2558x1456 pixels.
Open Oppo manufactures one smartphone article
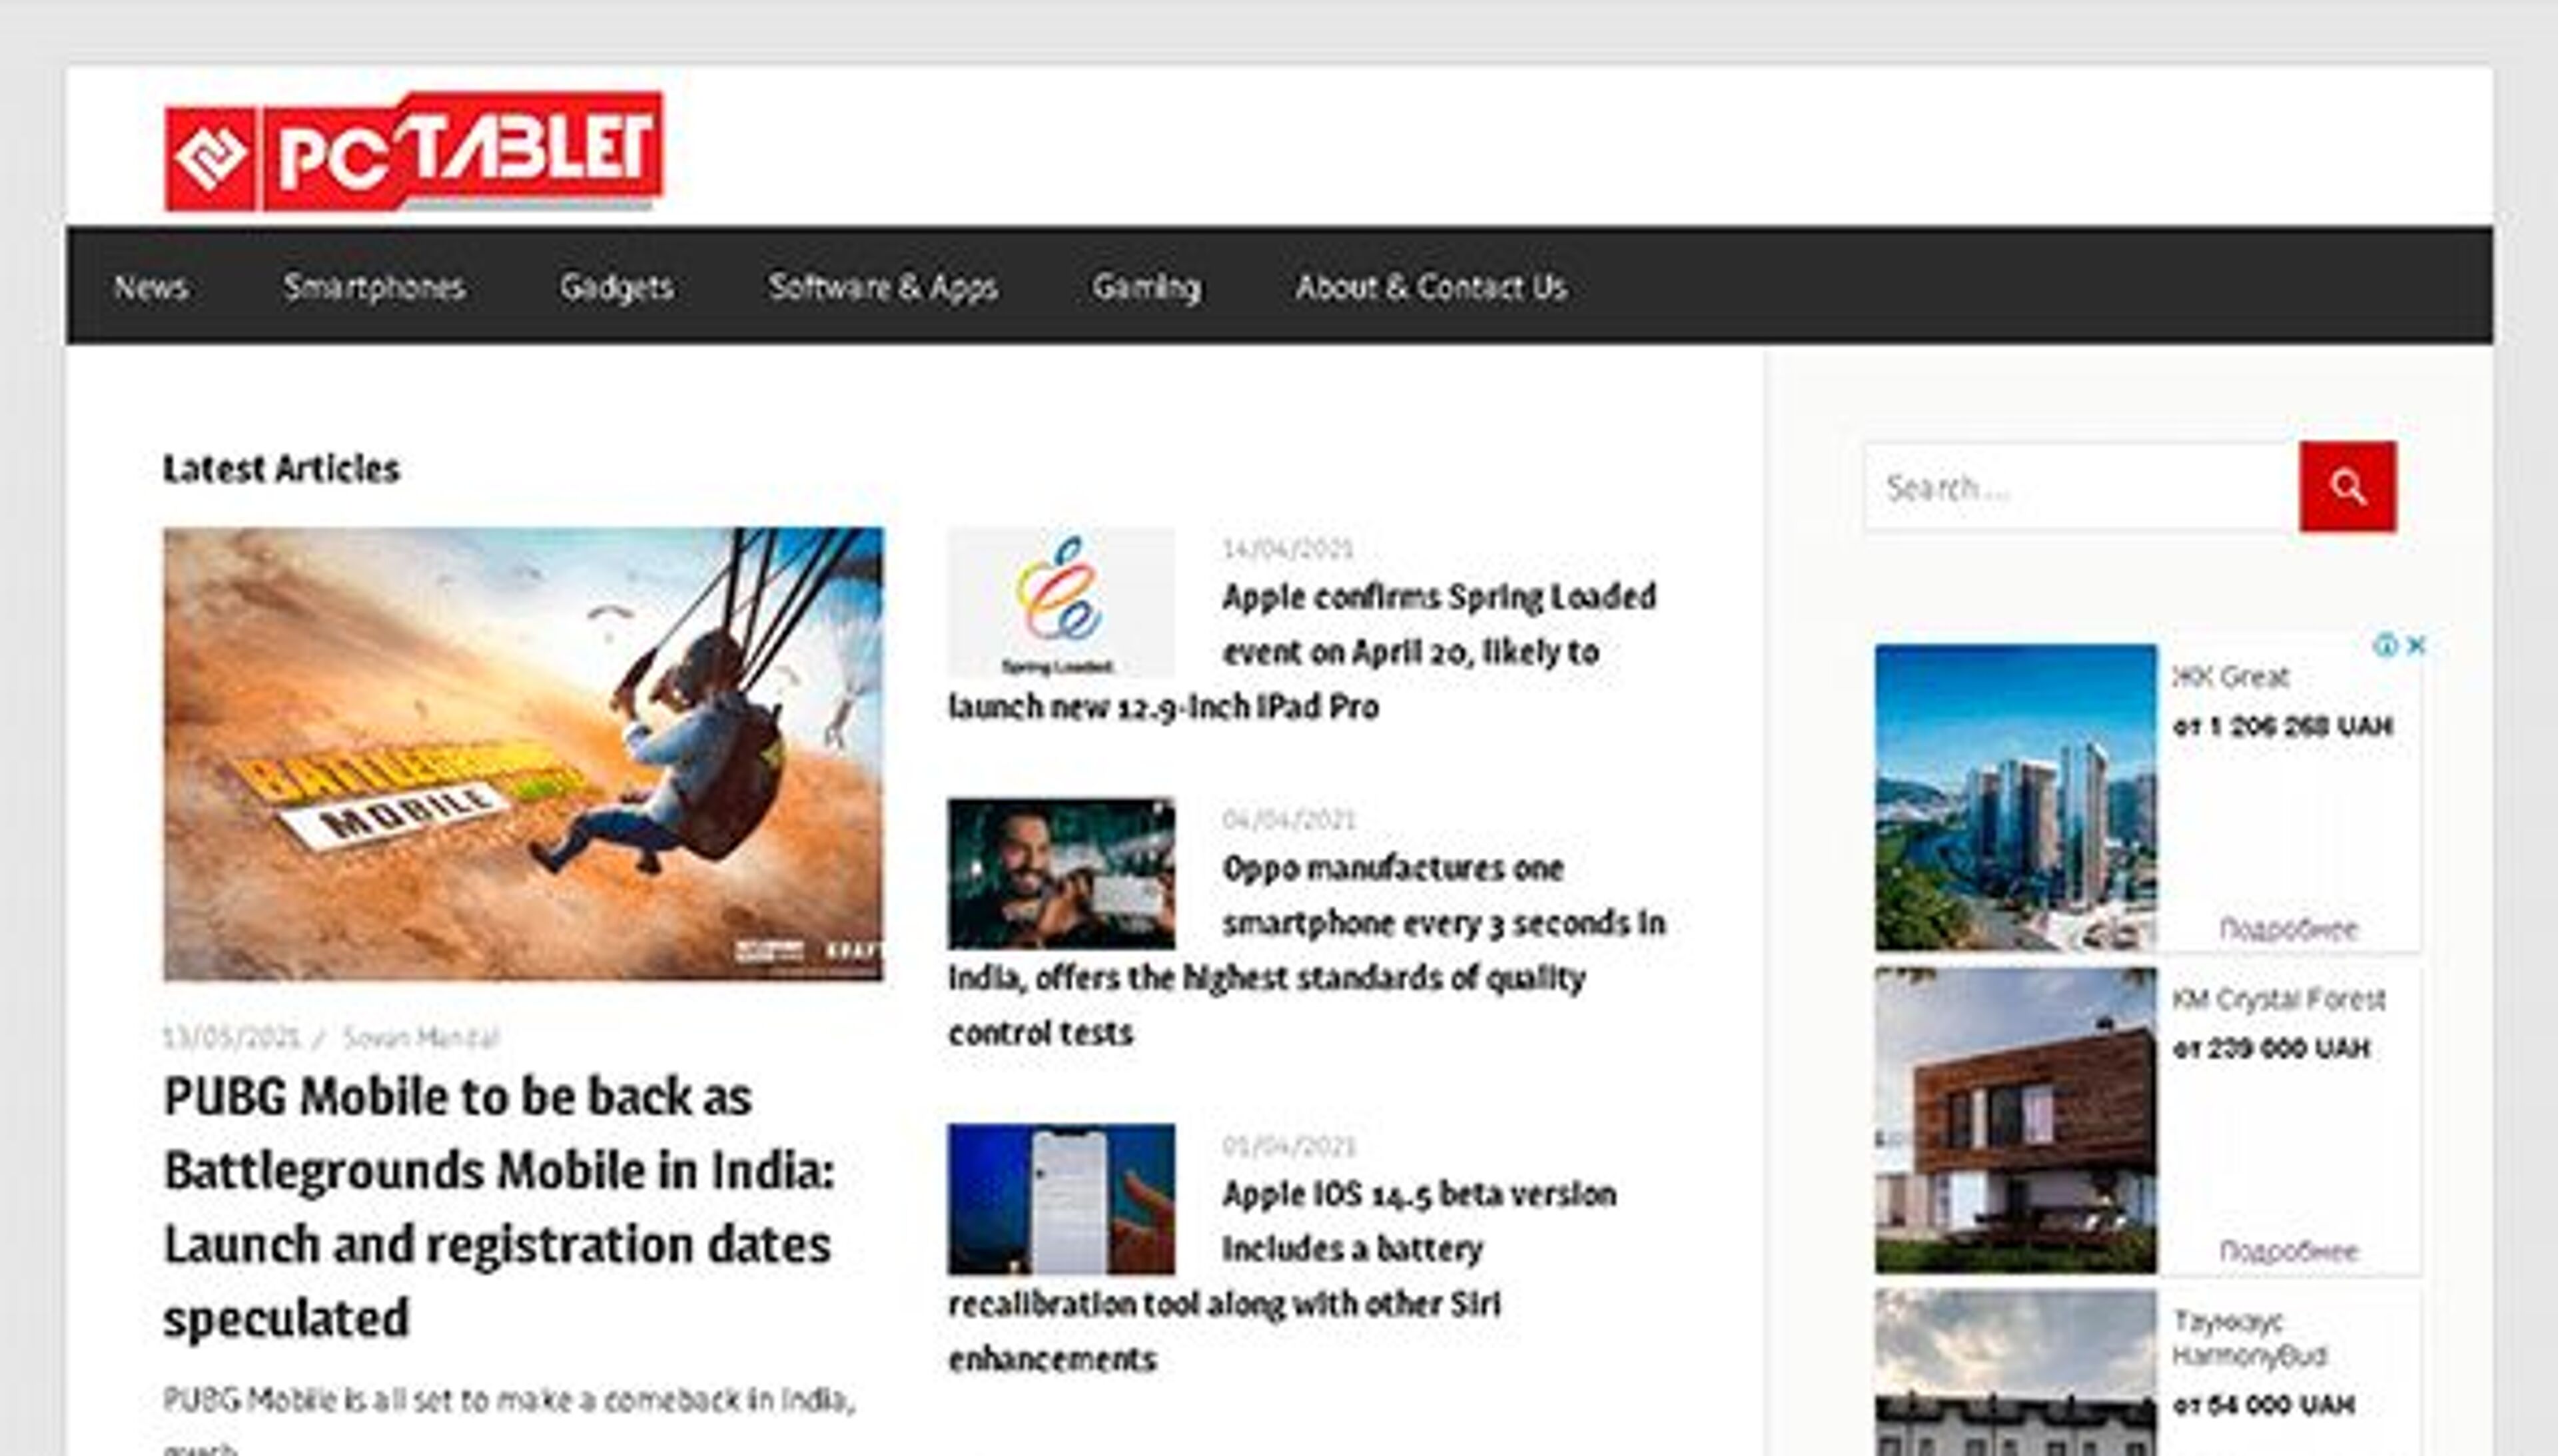(x=1307, y=950)
